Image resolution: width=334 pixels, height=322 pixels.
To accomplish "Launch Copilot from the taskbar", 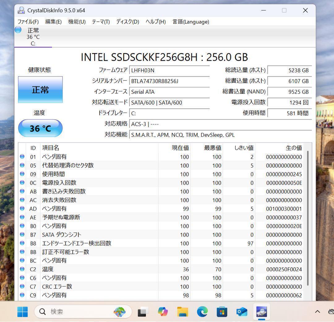I will point(163,312).
